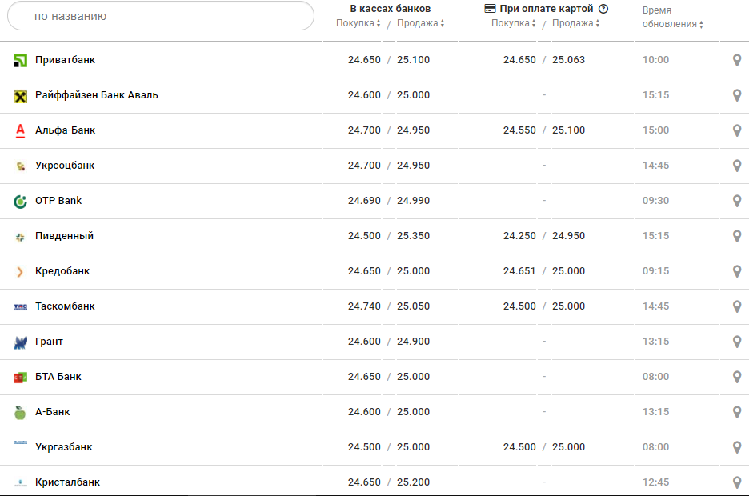Image resolution: width=749 pixels, height=496 pixels.
Task: Click the help question mark near При оплате картой
Action: [603, 9]
